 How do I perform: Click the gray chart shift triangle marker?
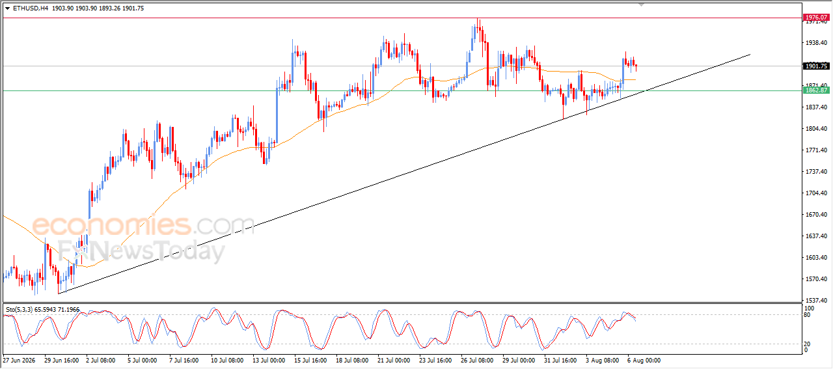pyautogui.click(x=643, y=5)
